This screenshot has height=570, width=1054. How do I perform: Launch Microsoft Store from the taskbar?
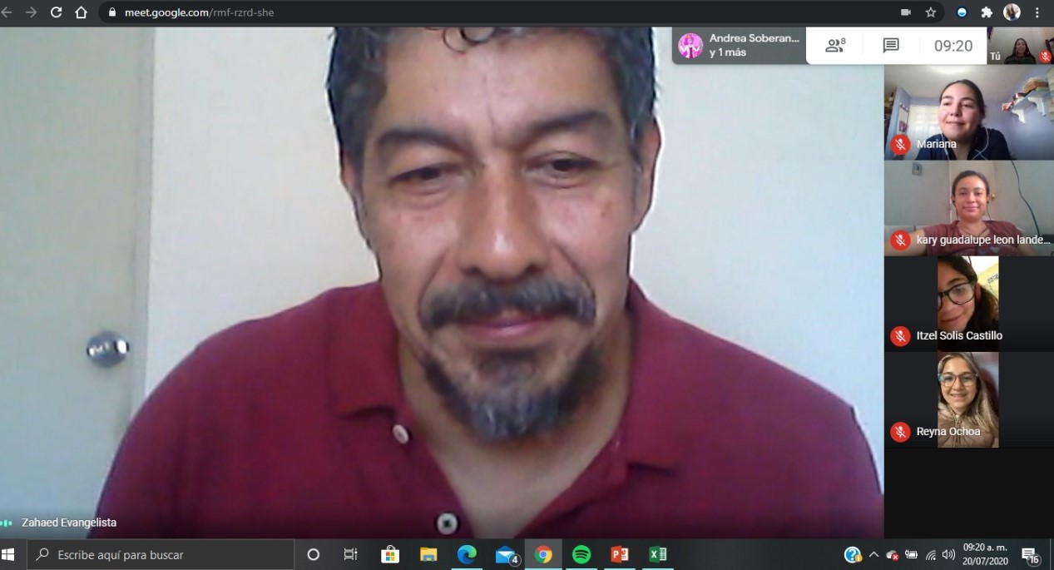pos(389,555)
